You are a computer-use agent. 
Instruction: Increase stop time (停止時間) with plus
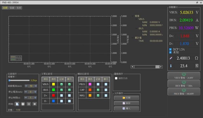tap(35, 98)
